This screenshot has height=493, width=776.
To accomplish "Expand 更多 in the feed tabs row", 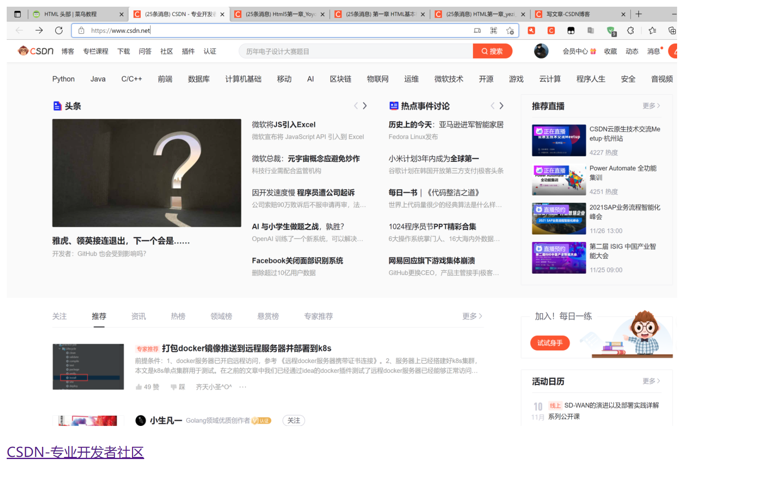I will (x=472, y=316).
